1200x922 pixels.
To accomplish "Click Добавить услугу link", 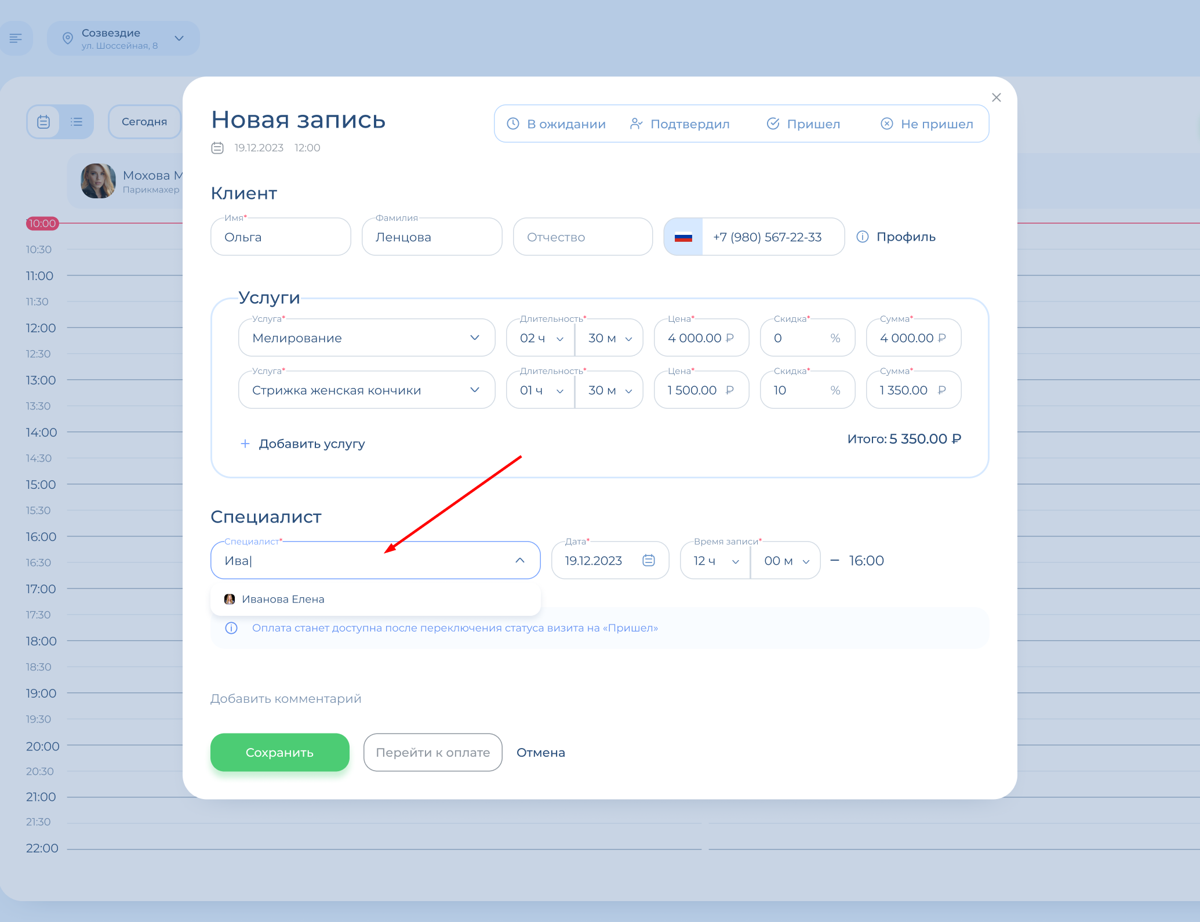I will click(312, 444).
